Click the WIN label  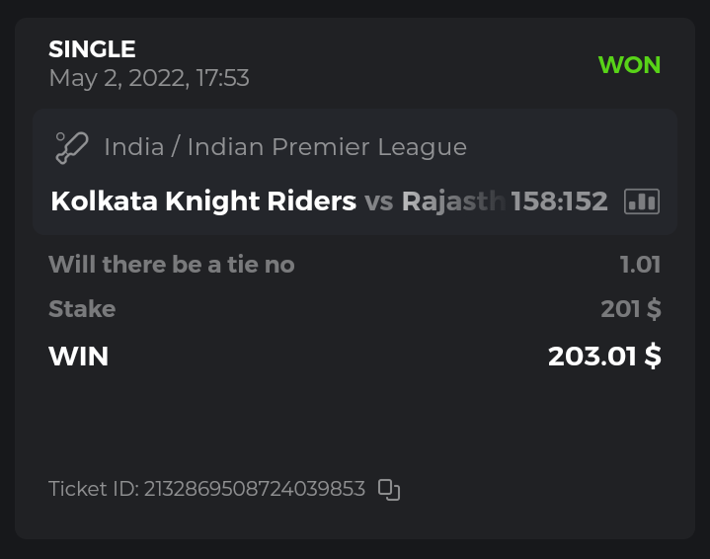[x=78, y=357]
